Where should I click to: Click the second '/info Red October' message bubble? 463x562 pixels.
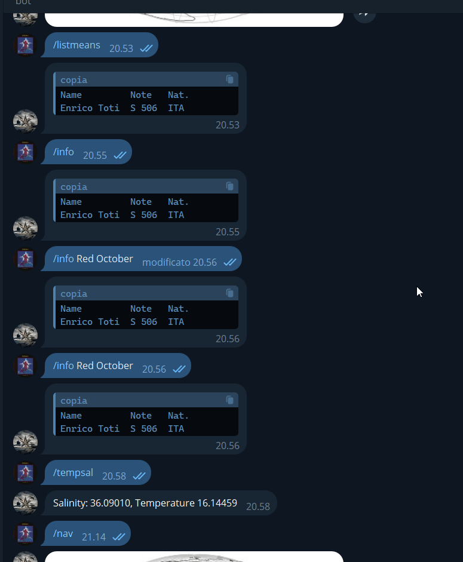118,366
